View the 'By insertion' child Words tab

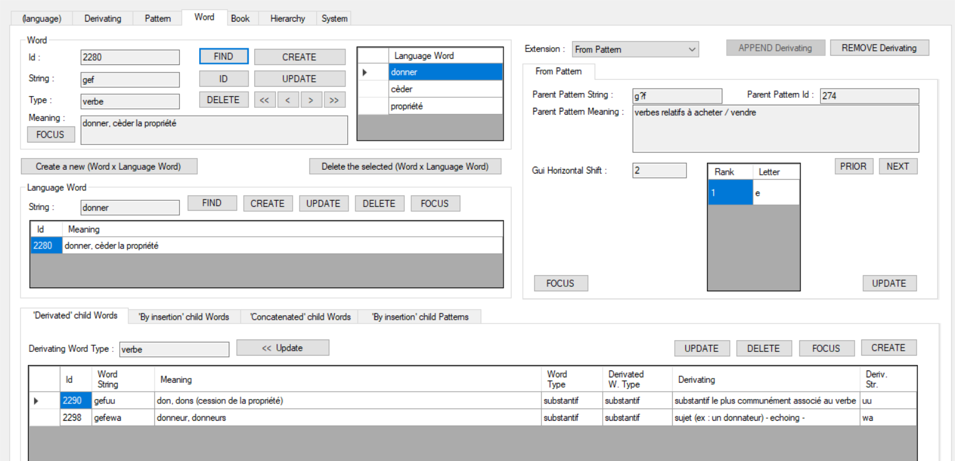pos(184,316)
